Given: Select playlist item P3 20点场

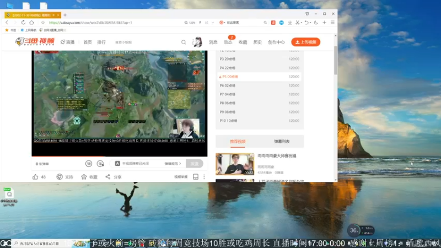Looking at the screenshot, I should [x=259, y=59].
